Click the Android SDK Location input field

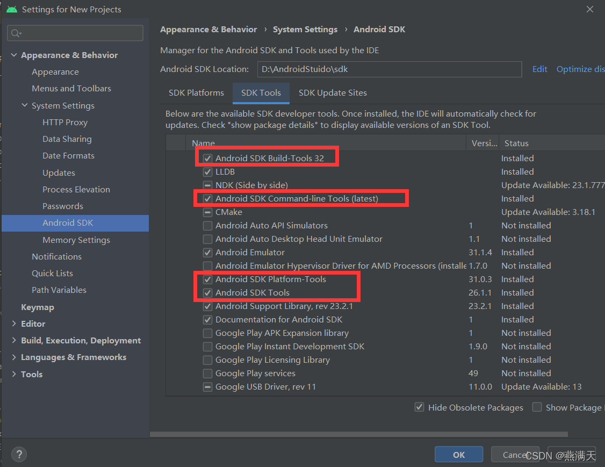390,69
